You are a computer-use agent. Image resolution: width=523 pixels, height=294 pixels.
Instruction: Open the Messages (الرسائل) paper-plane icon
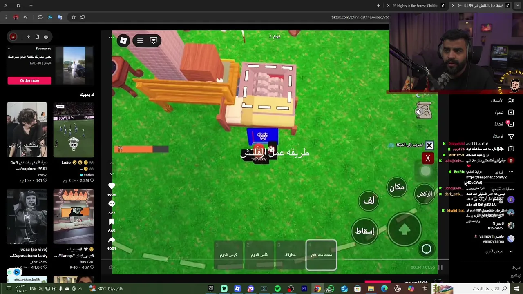(511, 136)
